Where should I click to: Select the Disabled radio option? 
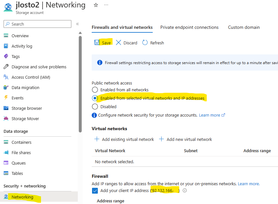click(x=95, y=107)
